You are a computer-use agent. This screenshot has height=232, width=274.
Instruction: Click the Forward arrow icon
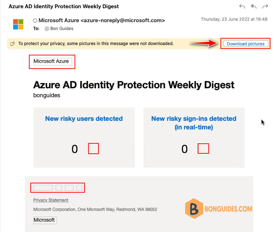point(265,7)
